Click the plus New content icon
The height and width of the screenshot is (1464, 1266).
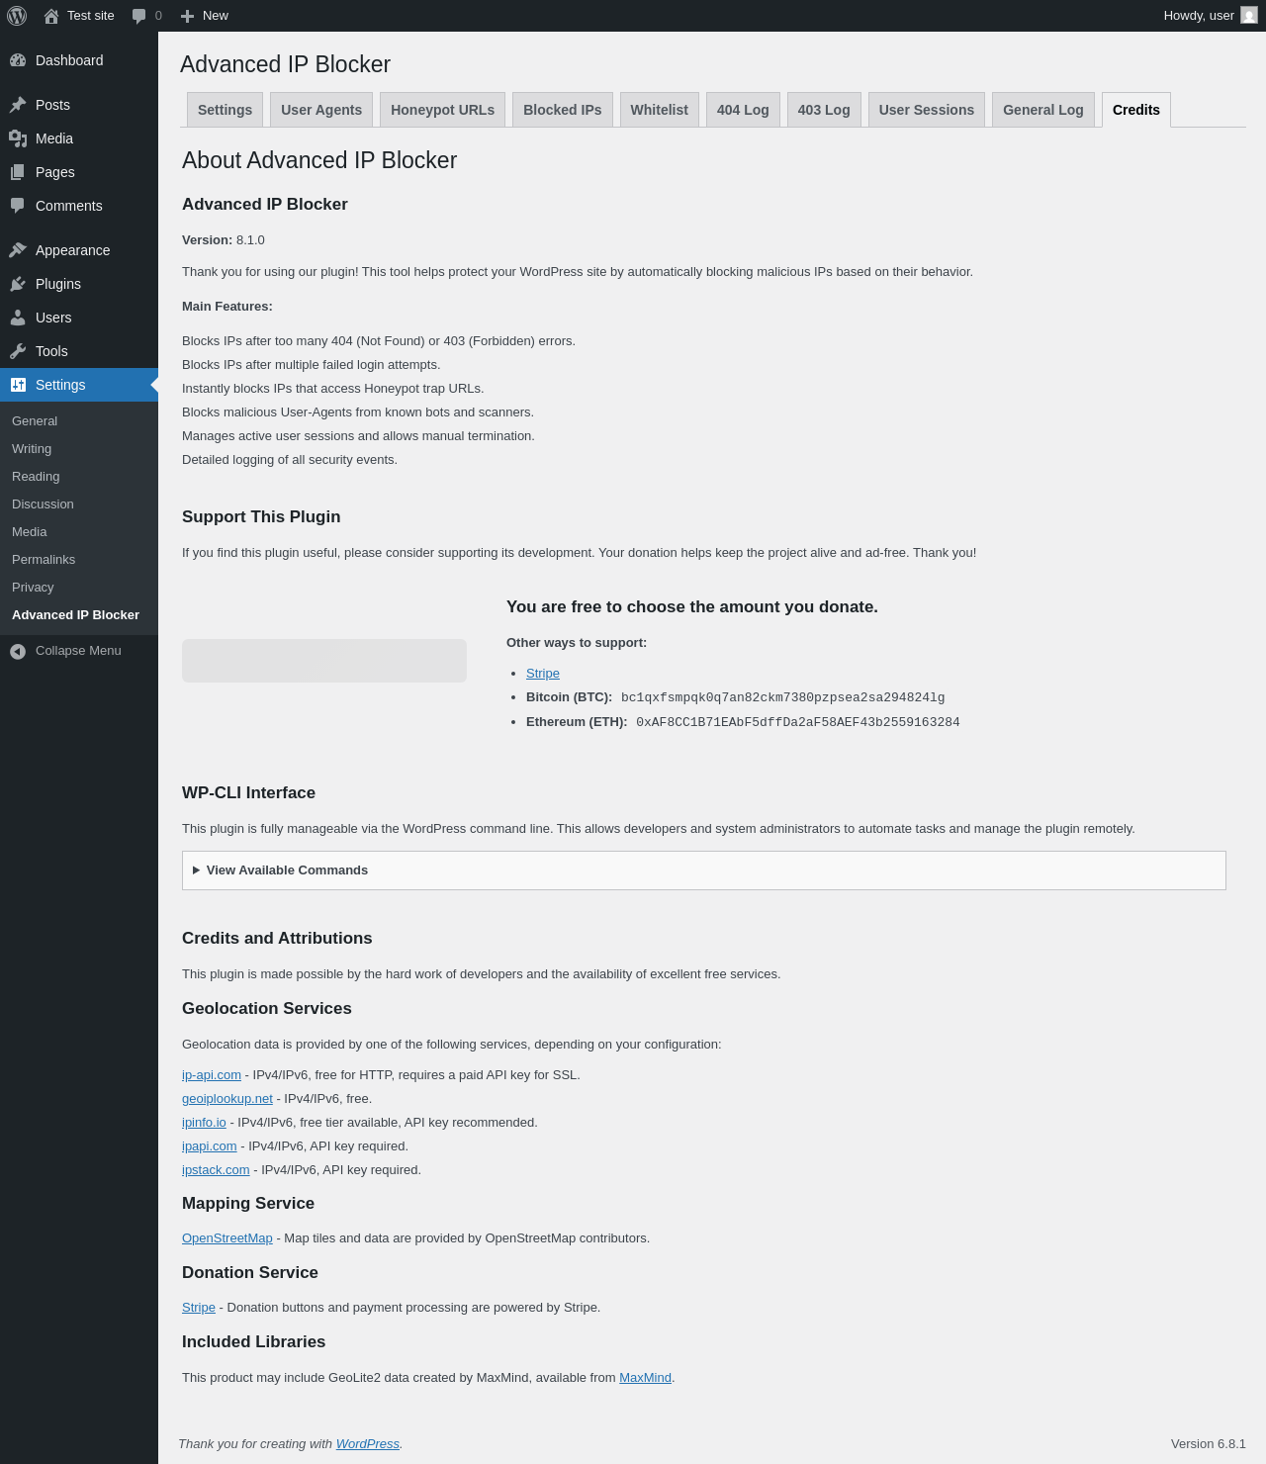pyautogui.click(x=188, y=16)
